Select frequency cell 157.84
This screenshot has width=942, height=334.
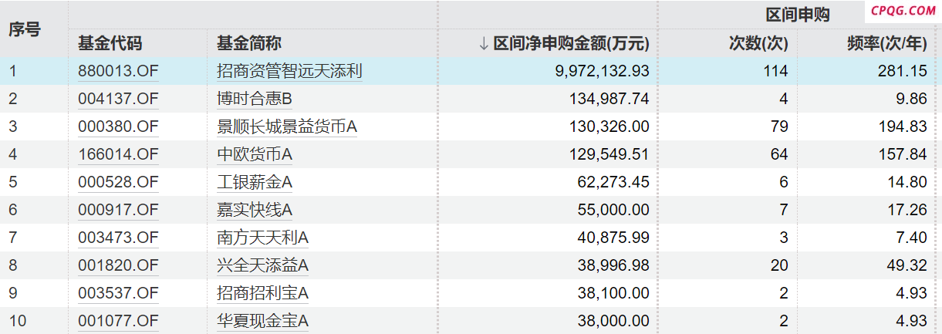[x=903, y=154]
